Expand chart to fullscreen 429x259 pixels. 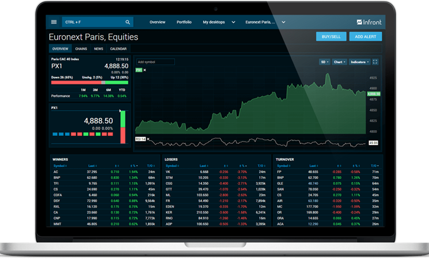(375, 62)
